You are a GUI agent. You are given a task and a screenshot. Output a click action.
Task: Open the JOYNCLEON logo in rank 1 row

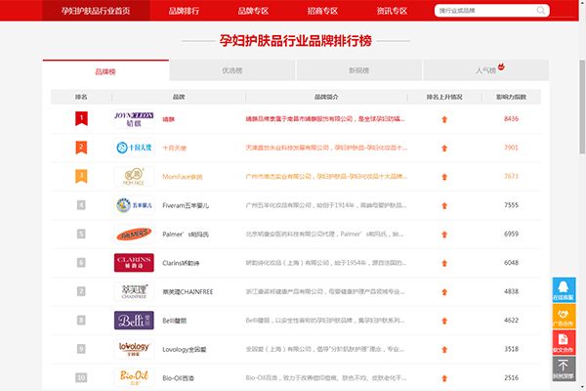[134, 119]
